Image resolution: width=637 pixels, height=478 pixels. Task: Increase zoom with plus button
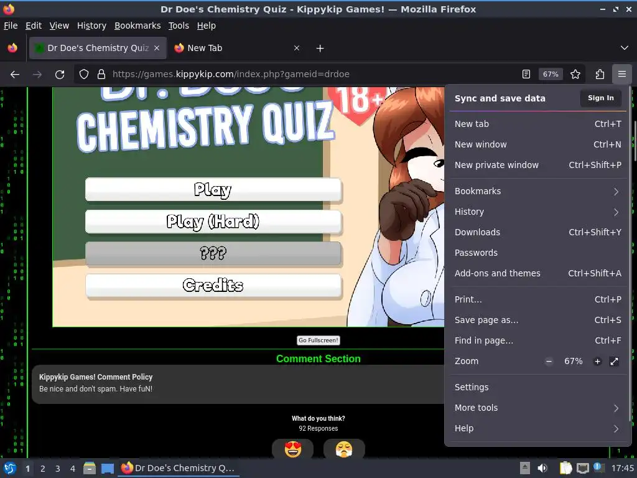click(x=597, y=362)
